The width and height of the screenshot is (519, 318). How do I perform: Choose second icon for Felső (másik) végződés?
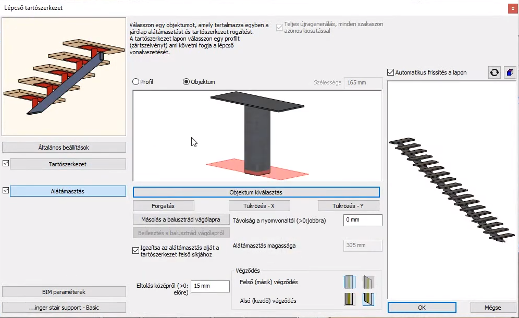pyautogui.click(x=368, y=282)
